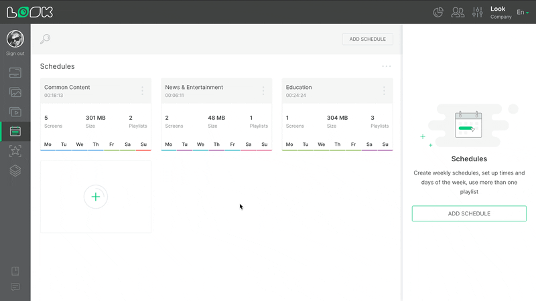
Task: Open the face-scan icon in sidebar
Action: point(15,151)
